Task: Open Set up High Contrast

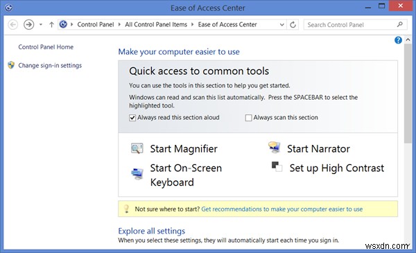Action: tap(337, 168)
